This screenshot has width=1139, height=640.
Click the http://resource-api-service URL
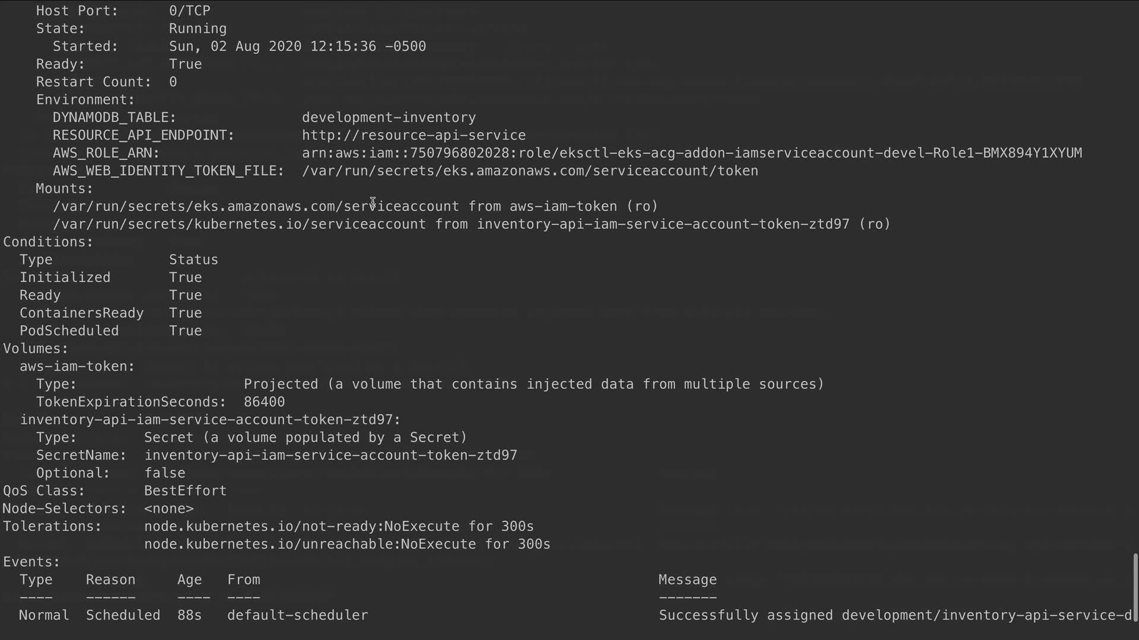click(413, 135)
